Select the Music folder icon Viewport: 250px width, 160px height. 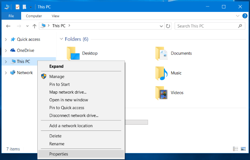162,73
